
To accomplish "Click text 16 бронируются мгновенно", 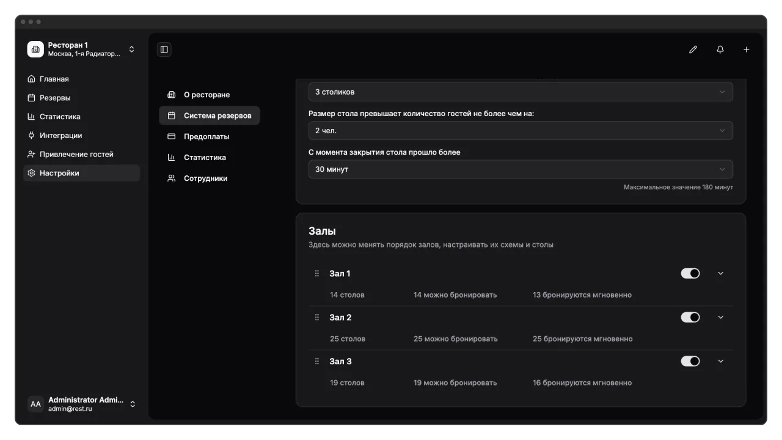I will [x=582, y=383].
